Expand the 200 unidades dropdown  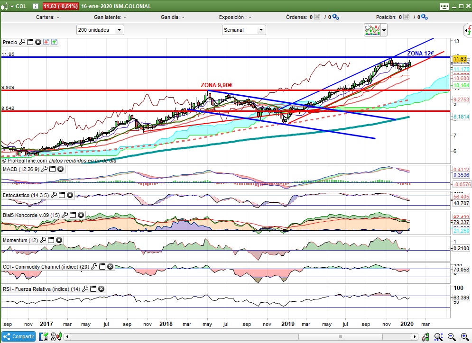click(x=119, y=30)
